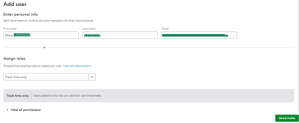
Task: Click the timesheets role description text
Action: click(x=67, y=96)
